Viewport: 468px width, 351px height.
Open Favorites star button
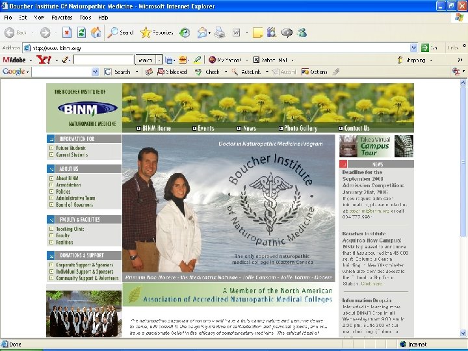[157, 32]
